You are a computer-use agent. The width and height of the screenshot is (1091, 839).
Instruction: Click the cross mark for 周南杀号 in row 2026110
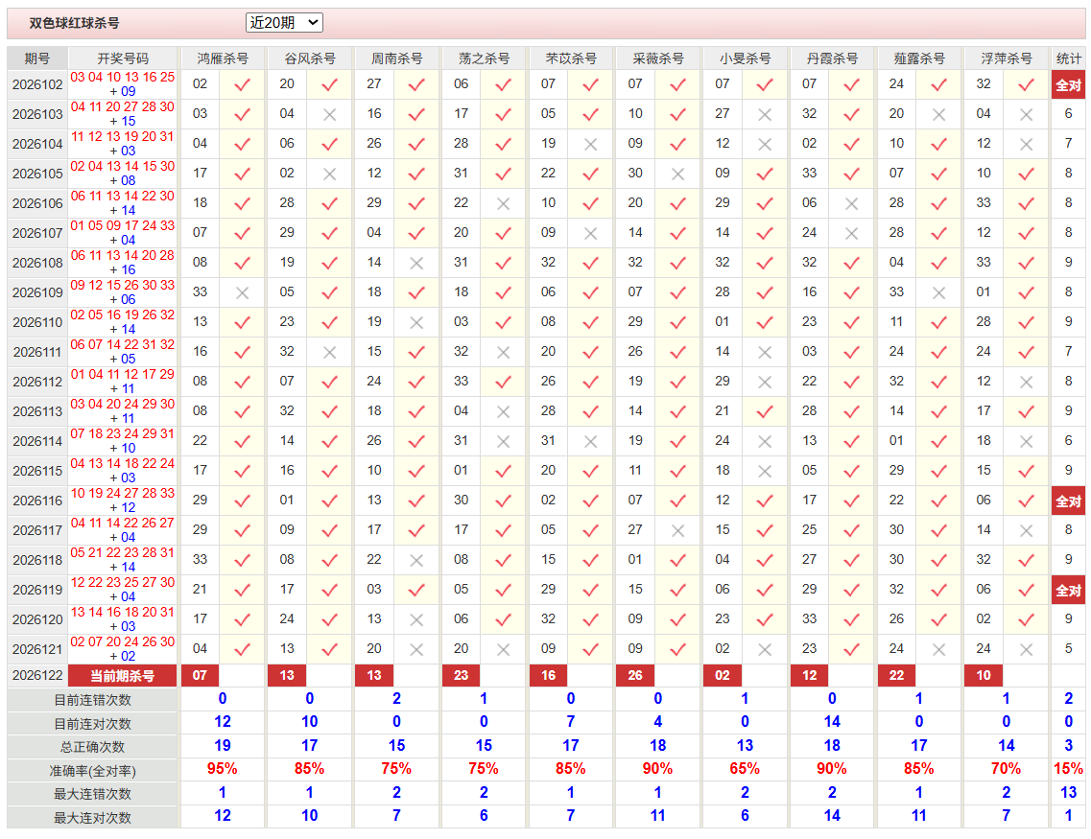(x=416, y=322)
